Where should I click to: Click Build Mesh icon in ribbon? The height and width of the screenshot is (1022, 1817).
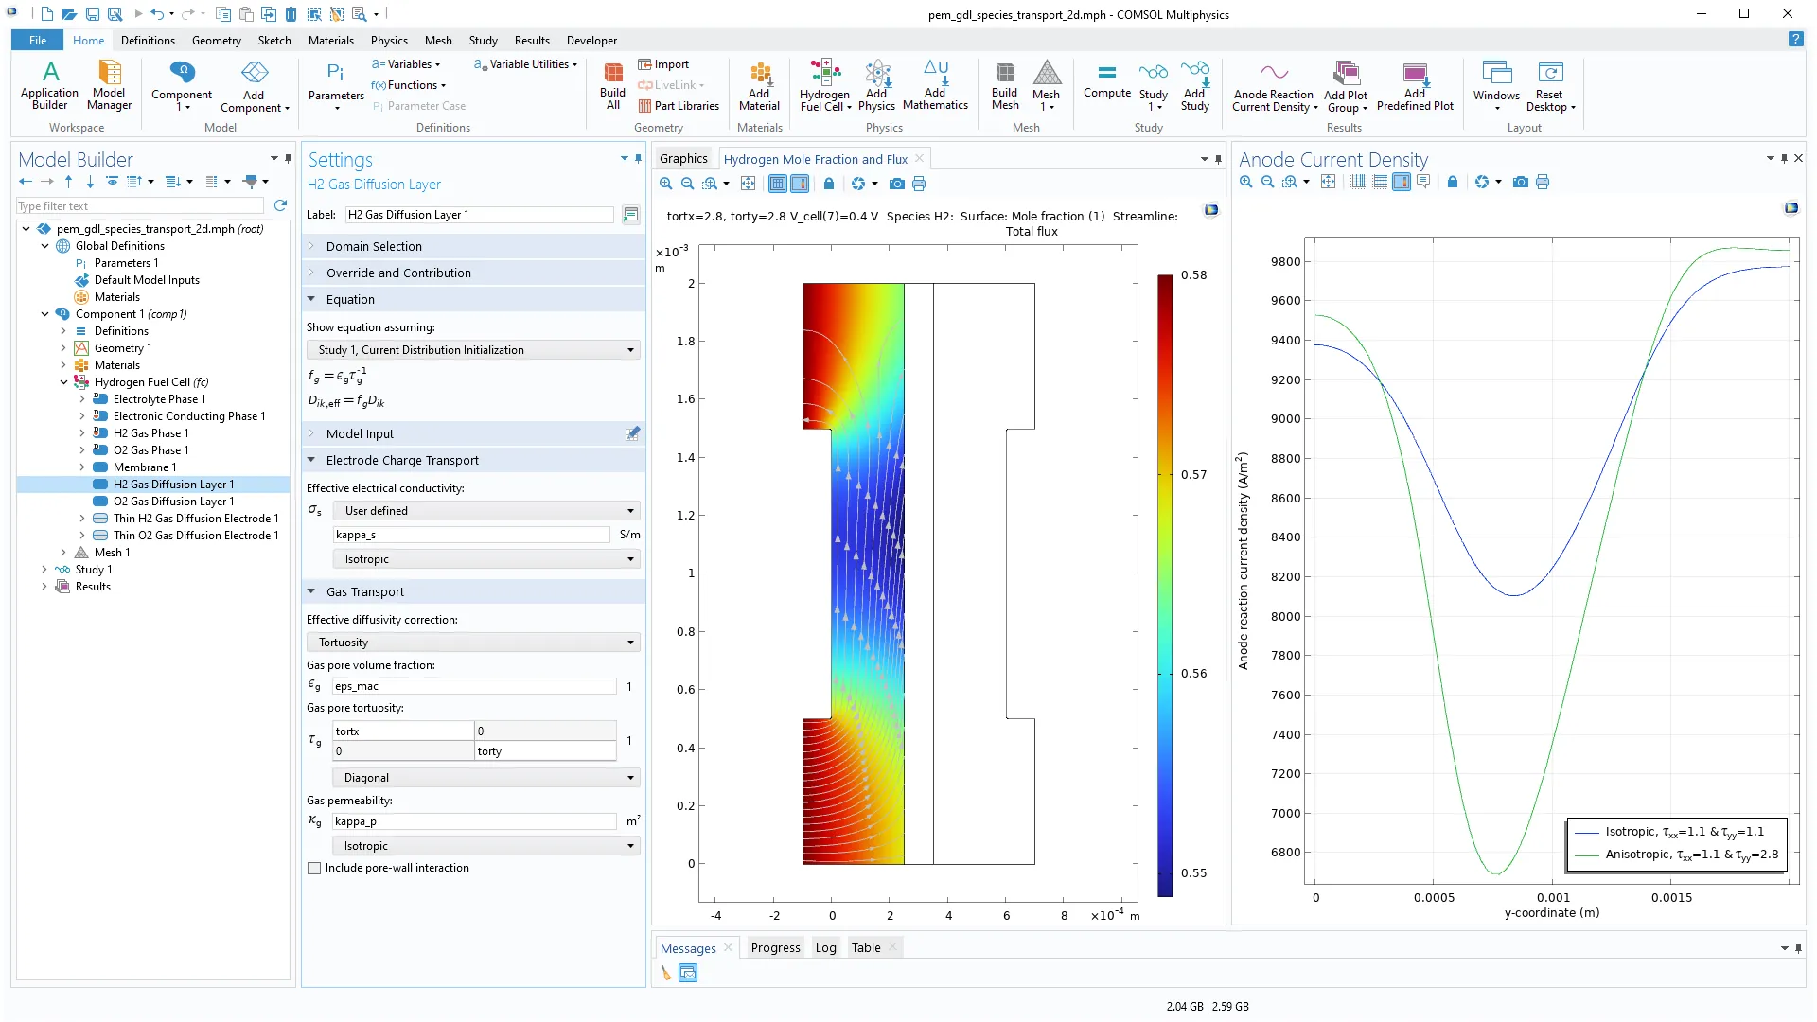coord(1004,74)
